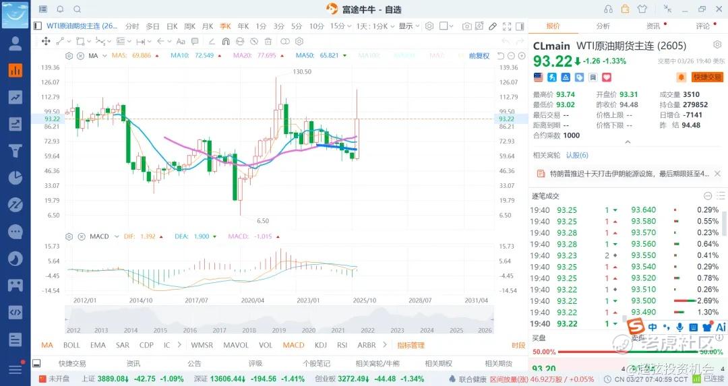Click the tick list vertical scrollbar

coord(724,223)
